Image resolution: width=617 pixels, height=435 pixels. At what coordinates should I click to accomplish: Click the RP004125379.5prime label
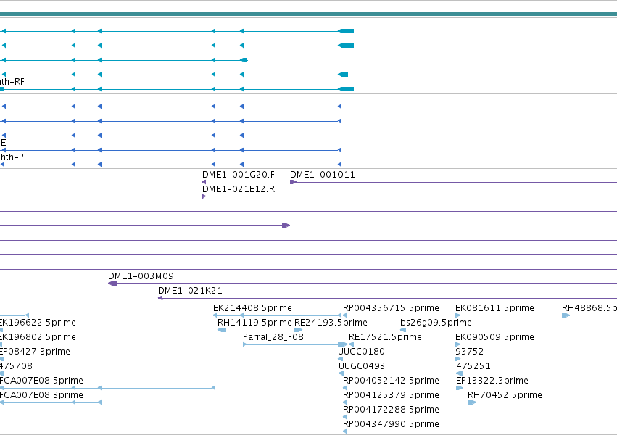[391, 395]
